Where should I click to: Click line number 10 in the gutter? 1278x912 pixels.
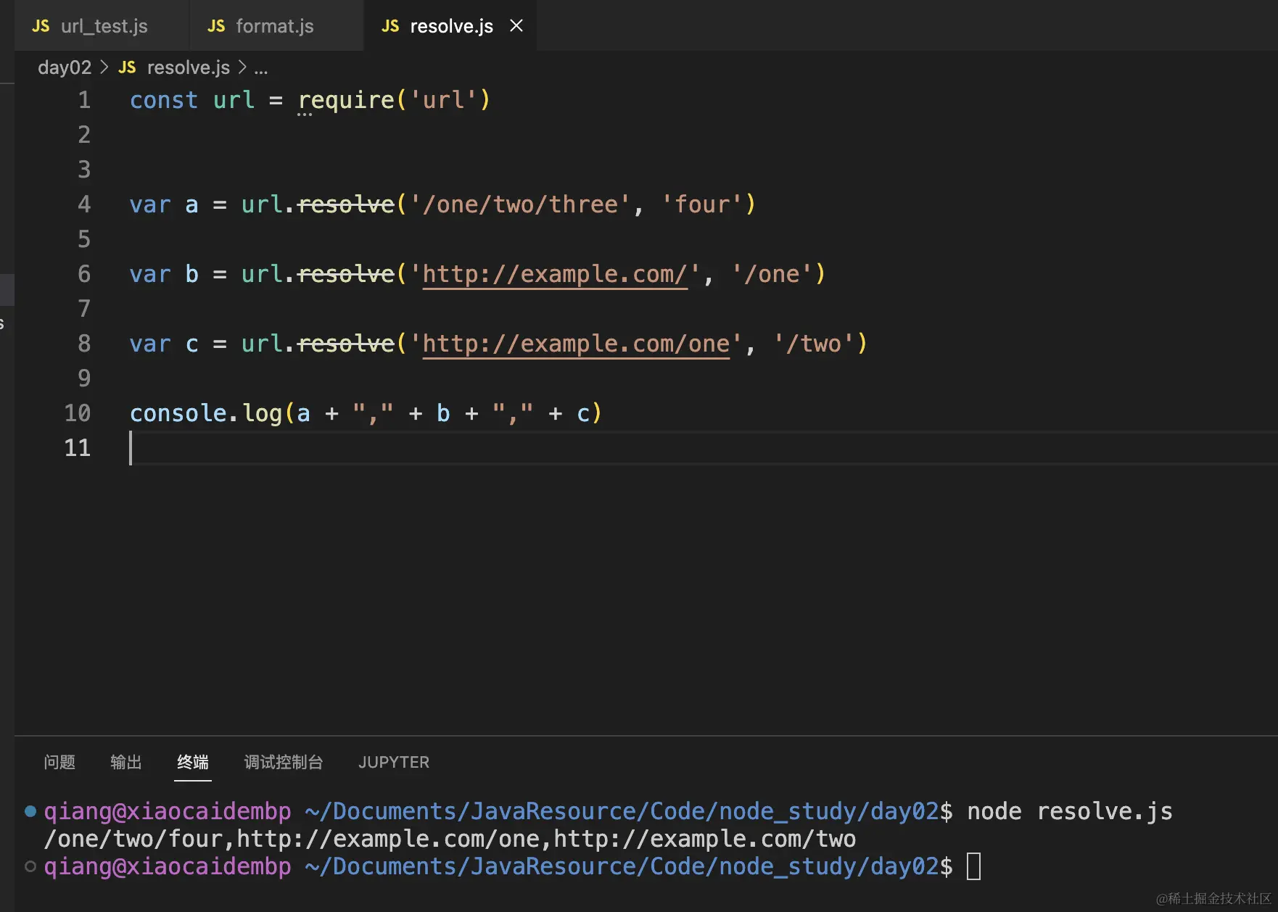[78, 413]
